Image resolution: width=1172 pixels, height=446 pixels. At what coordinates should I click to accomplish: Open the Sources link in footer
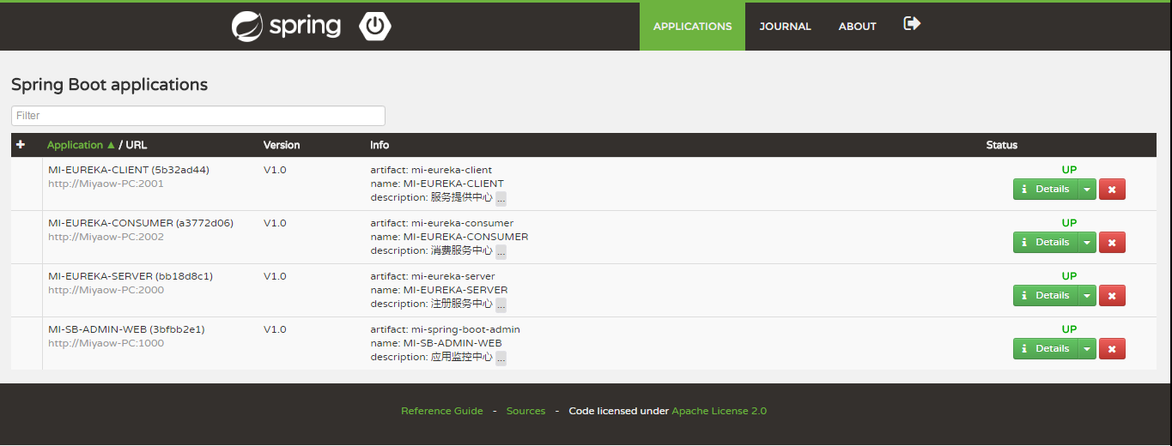(x=525, y=411)
